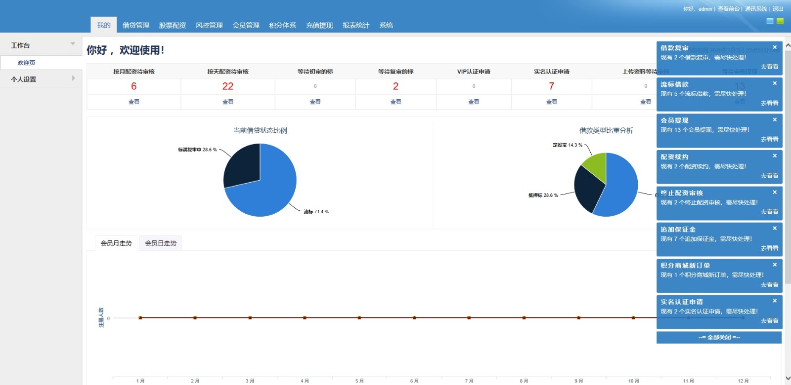
Task: Click 查看 under 按月配资待审核
Action: coord(134,102)
